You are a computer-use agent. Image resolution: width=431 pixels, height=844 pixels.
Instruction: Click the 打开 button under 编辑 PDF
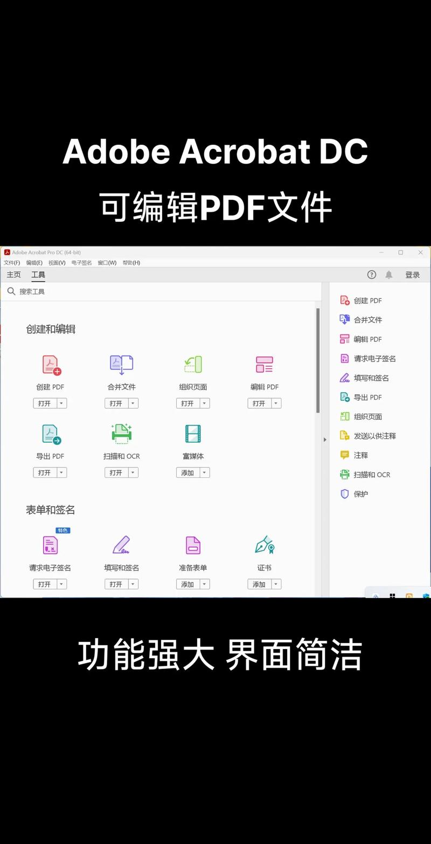pyautogui.click(x=259, y=403)
